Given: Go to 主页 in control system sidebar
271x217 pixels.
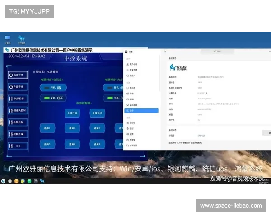Looking at the screenshot, I should tap(18, 146).
